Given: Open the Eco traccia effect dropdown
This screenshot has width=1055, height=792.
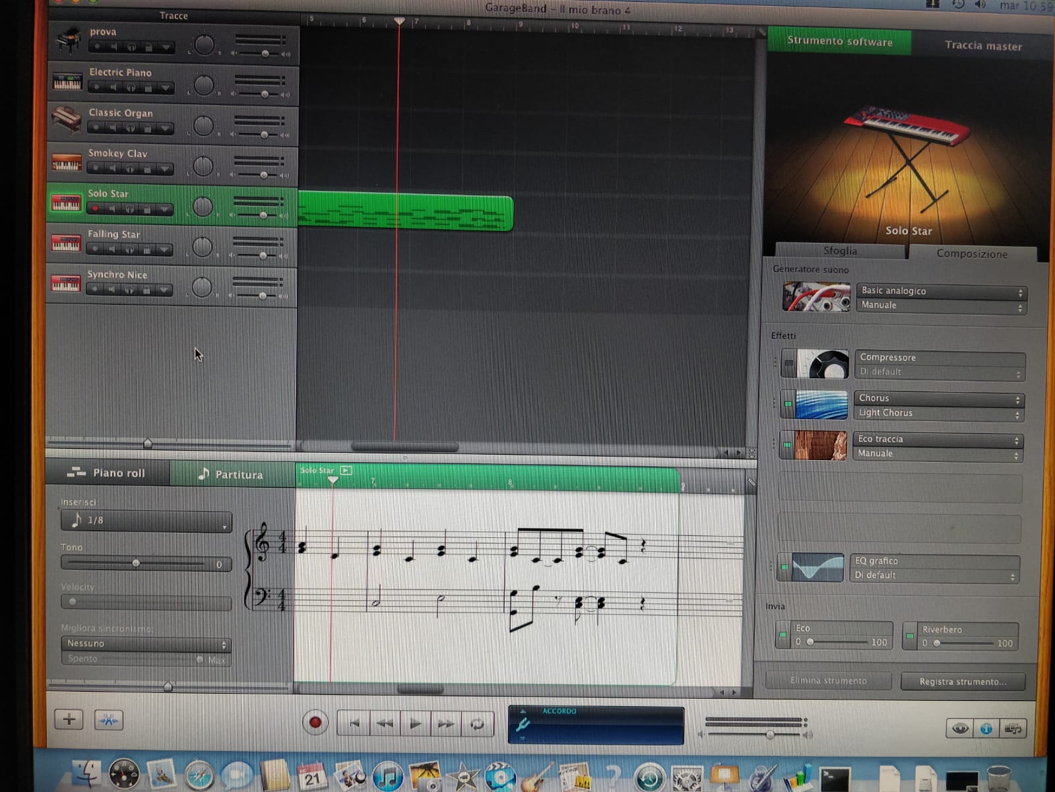Looking at the screenshot, I should point(939,439).
